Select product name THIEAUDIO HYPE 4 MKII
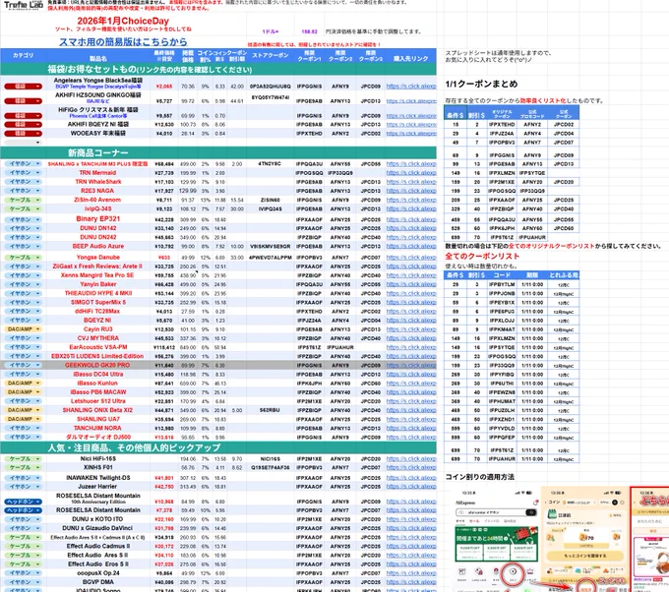 pyautogui.click(x=98, y=293)
